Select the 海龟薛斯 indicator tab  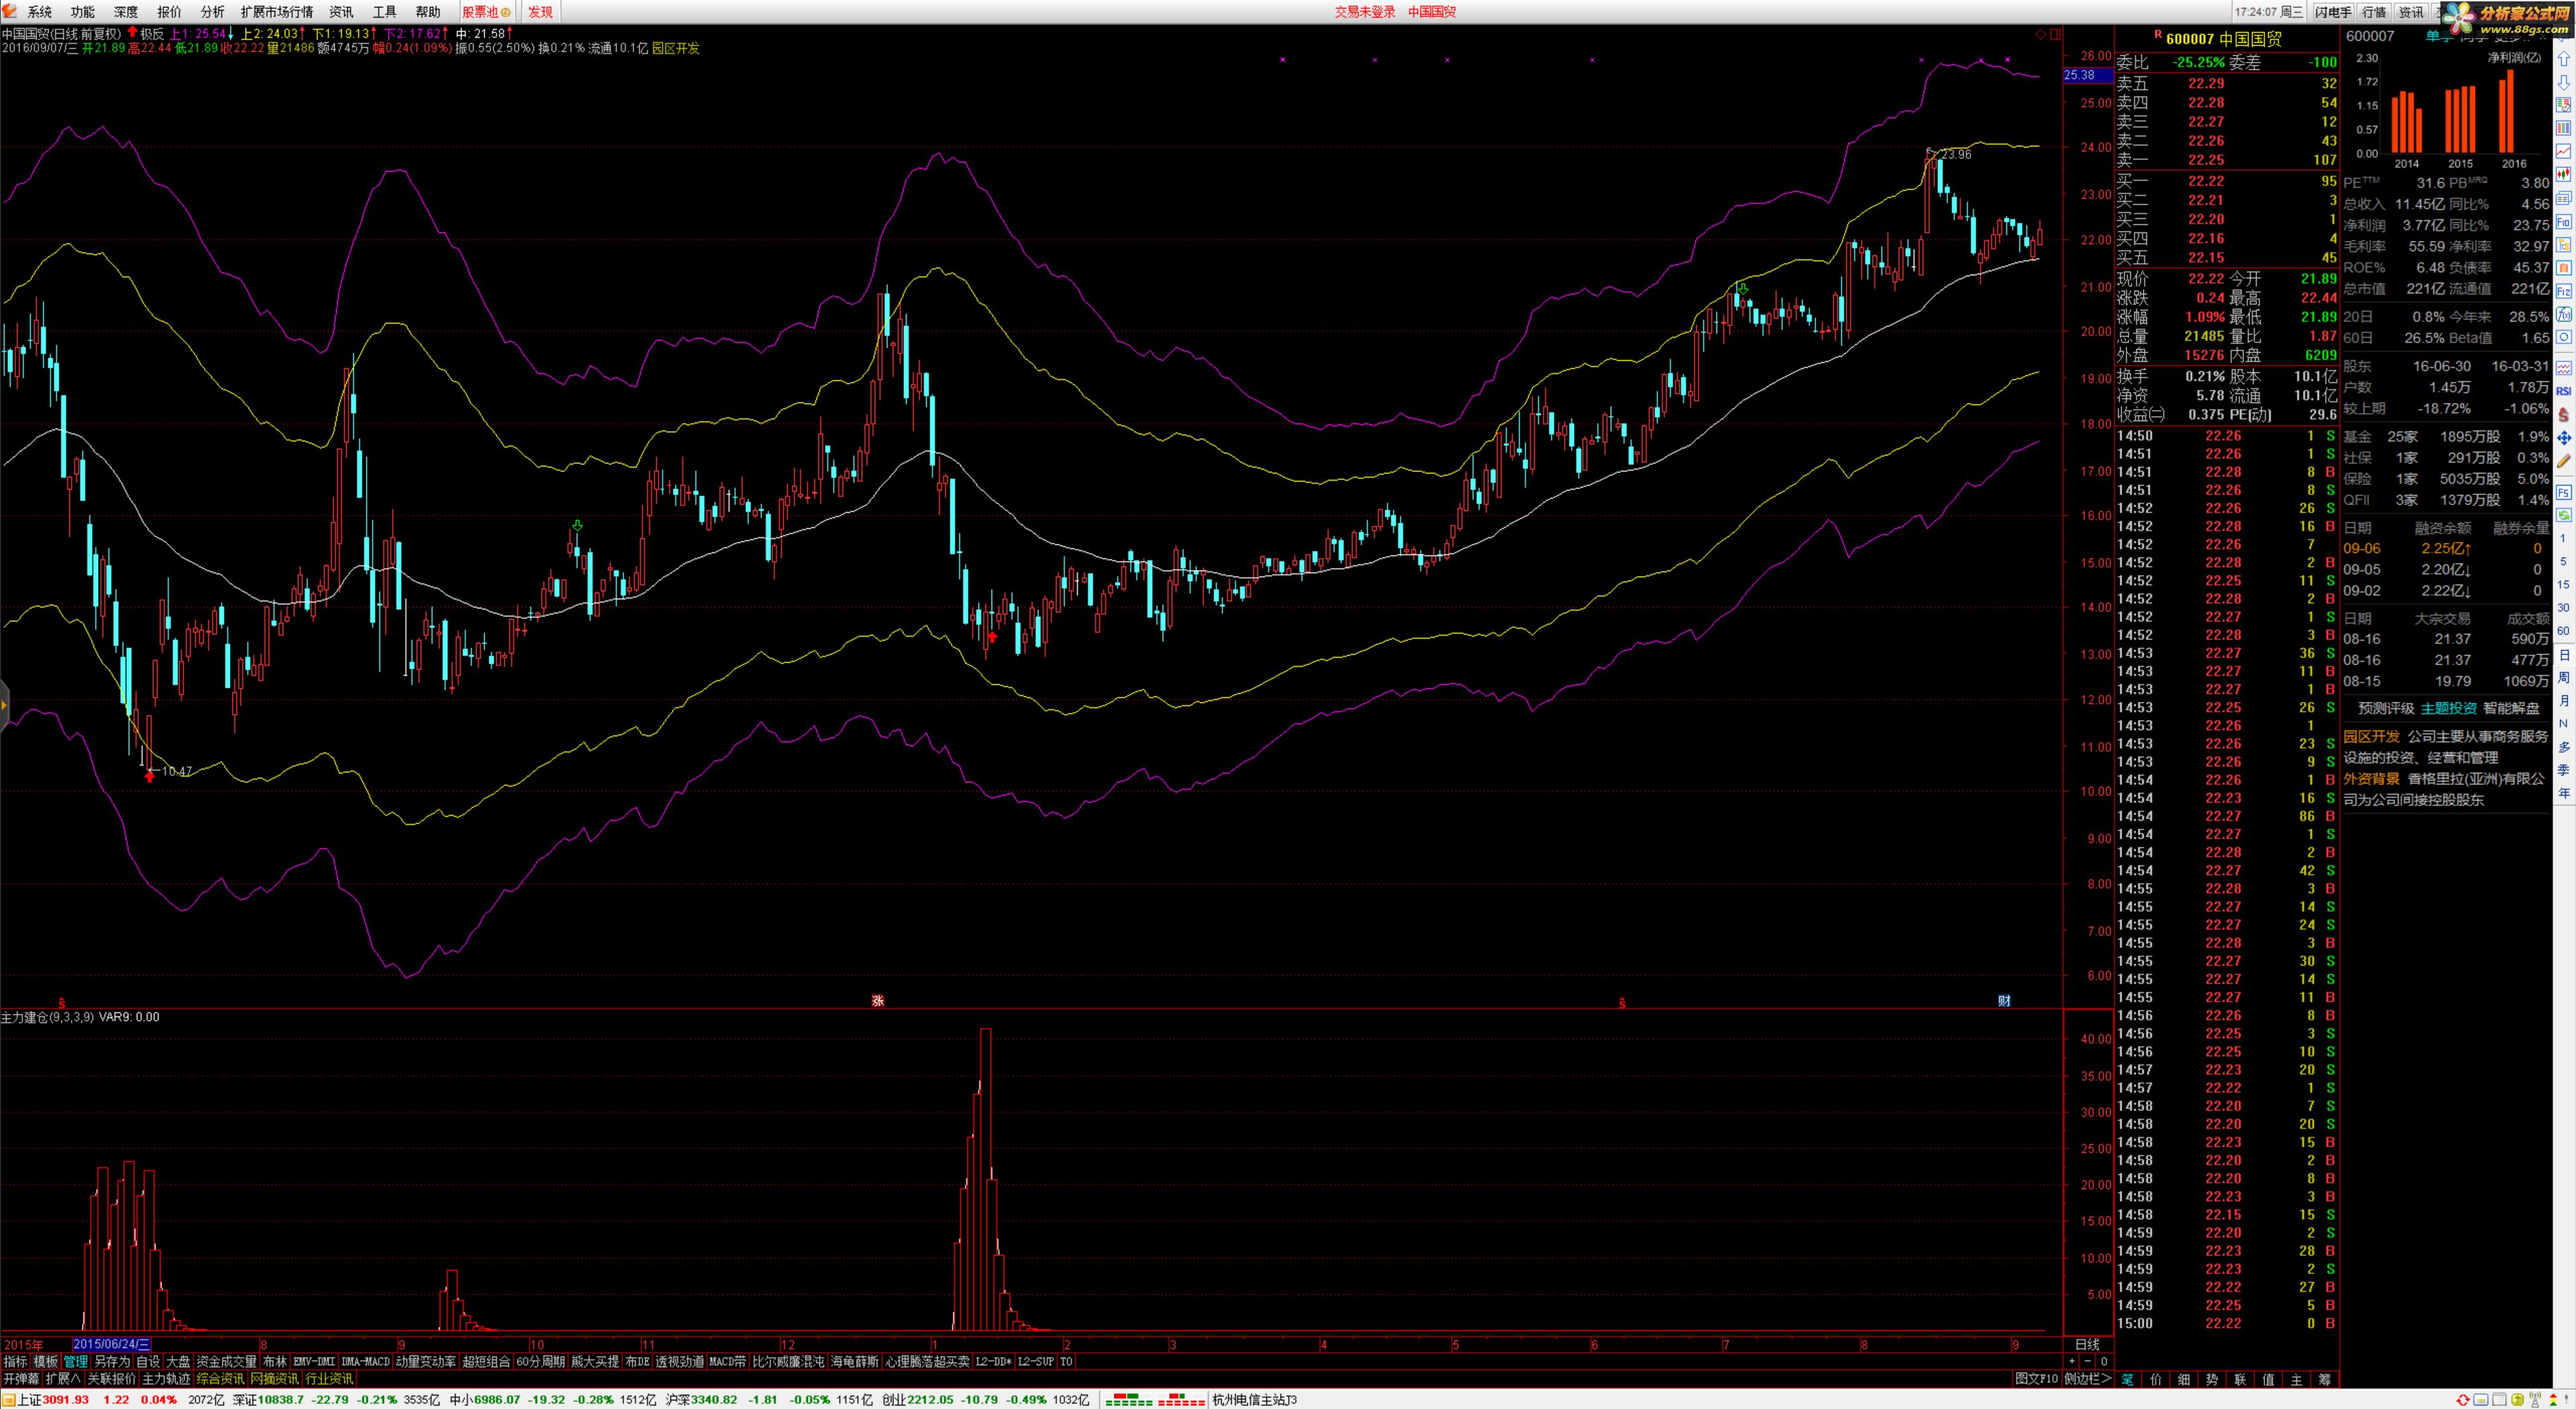[855, 1361]
